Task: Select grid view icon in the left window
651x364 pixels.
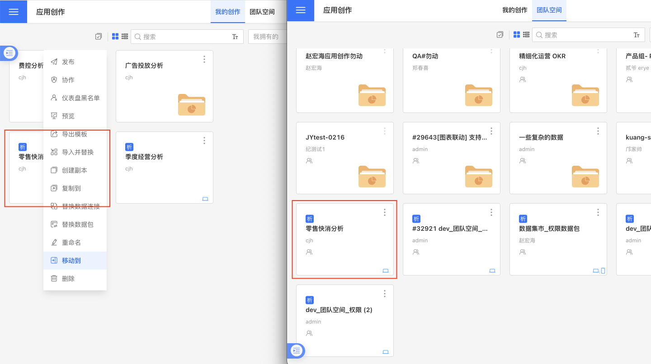Action: (x=115, y=37)
